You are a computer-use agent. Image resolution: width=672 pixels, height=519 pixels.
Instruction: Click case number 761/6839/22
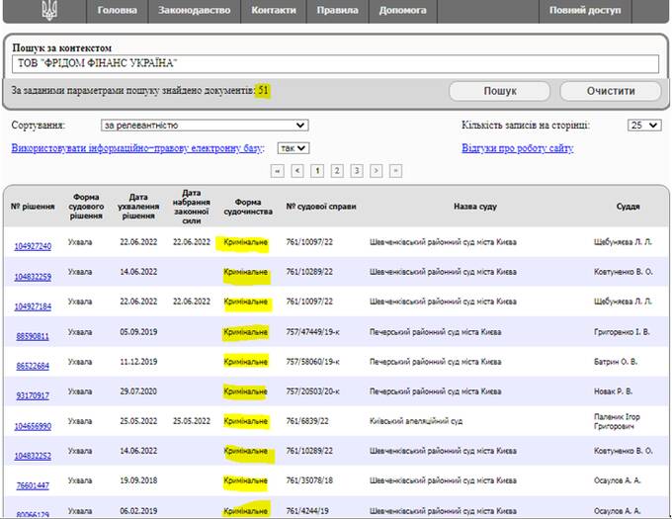tap(307, 421)
